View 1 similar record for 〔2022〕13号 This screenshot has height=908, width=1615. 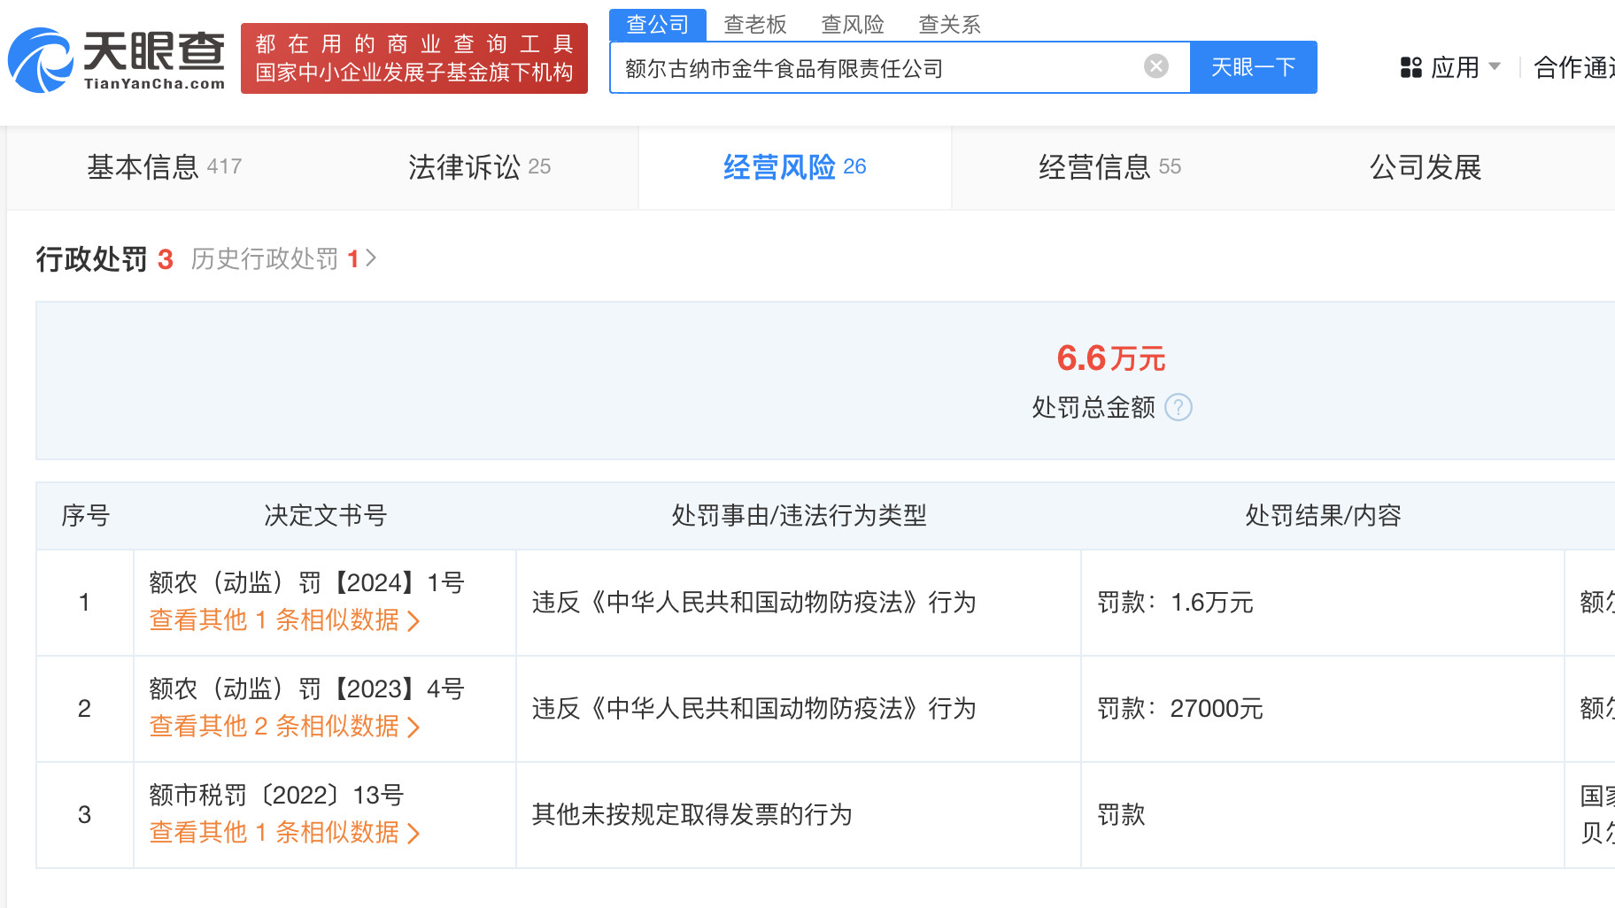pos(284,833)
